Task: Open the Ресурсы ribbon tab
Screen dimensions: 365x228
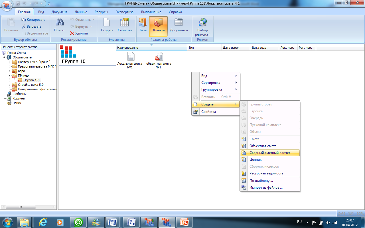Action: point(102,12)
